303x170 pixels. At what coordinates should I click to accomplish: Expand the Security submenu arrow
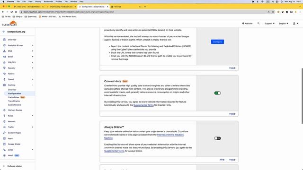point(33,68)
